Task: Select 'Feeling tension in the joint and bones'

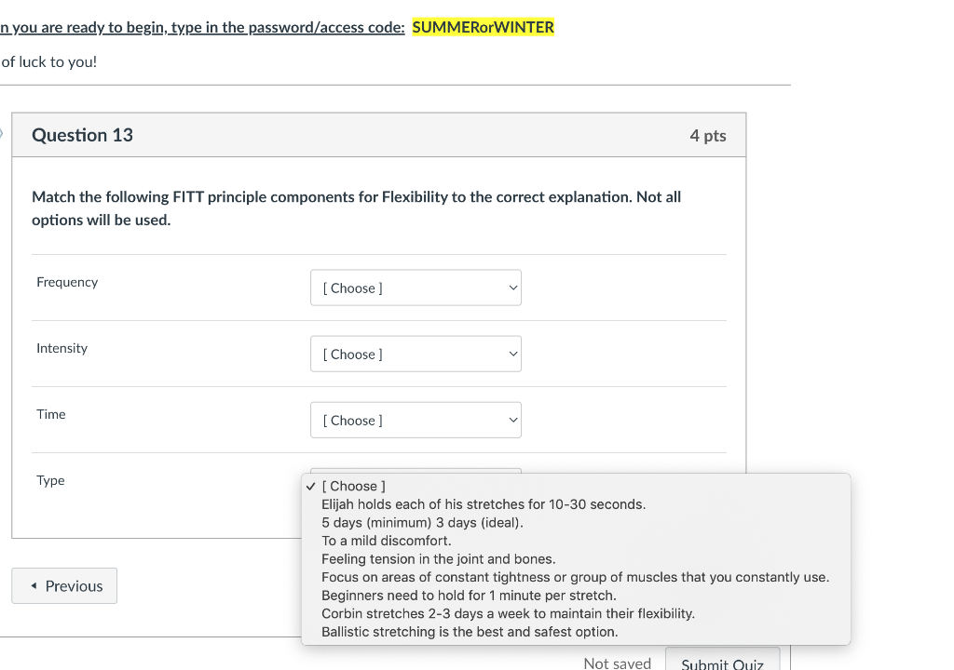Action: point(439,558)
